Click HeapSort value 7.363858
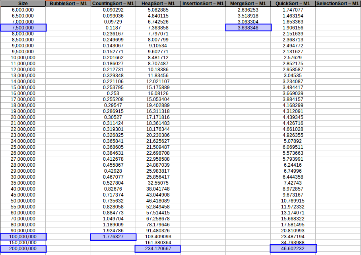 (158, 27)
